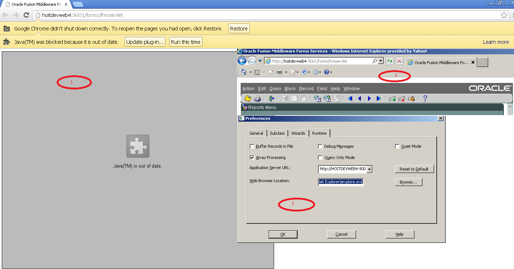Enable the Query Only Mode checkbox
Image resolution: width=514 pixels, height=269 pixels.
pos(320,157)
